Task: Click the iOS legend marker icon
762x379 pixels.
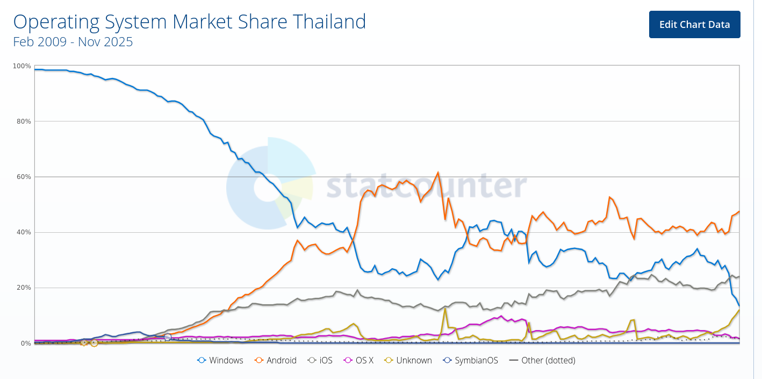Action: pos(312,360)
